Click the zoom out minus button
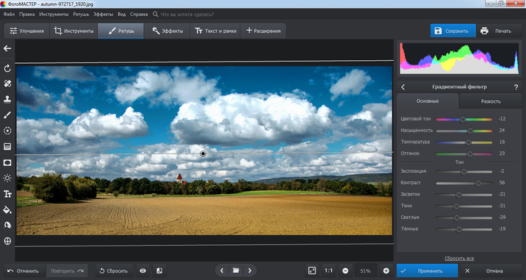Viewport: 526px width, 280px height. [346, 270]
